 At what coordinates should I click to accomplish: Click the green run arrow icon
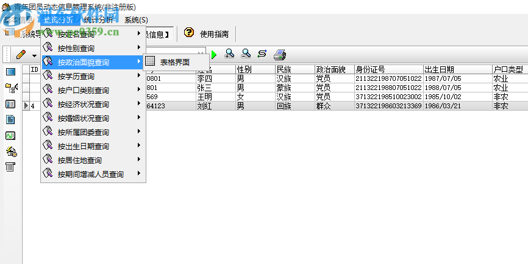[x=214, y=55]
